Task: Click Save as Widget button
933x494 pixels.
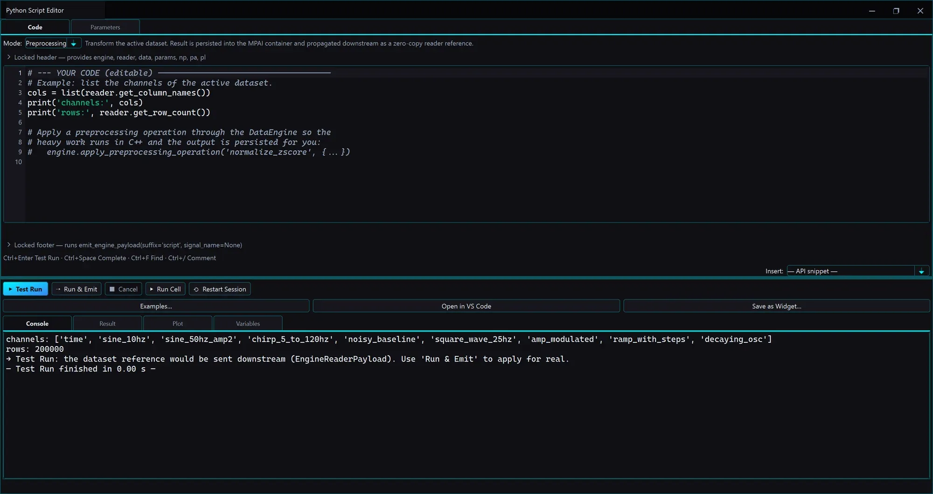Action: [x=777, y=306]
